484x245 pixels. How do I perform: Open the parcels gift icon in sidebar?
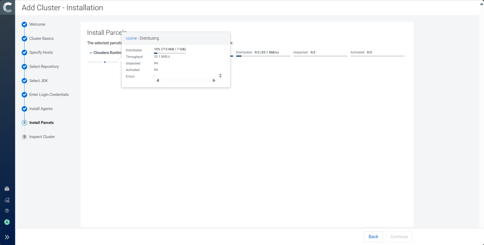7,189
